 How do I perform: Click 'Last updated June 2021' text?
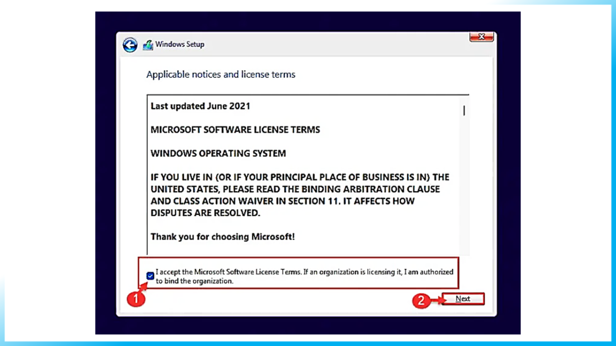200,106
